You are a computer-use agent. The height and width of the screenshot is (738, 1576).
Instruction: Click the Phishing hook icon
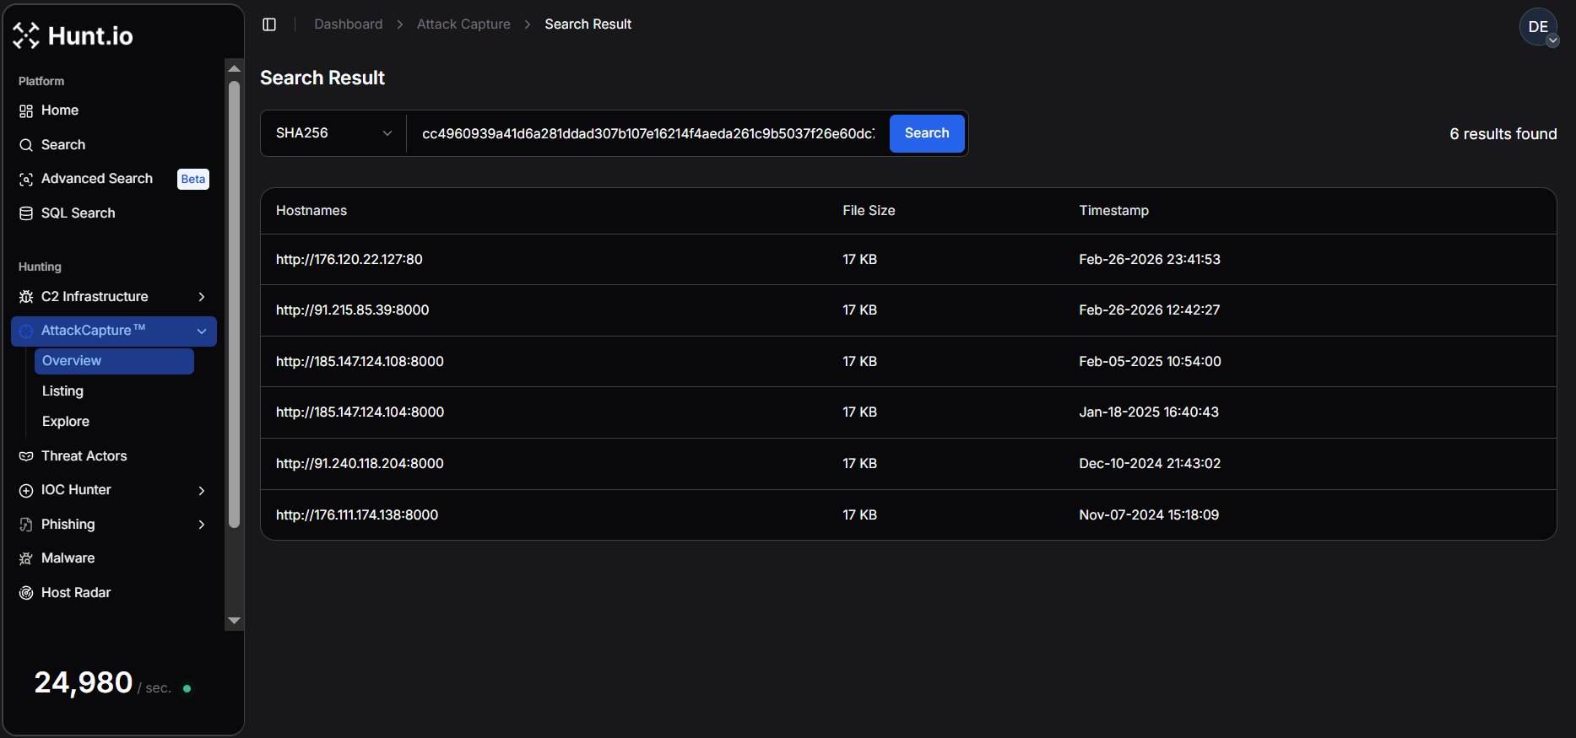(26, 525)
